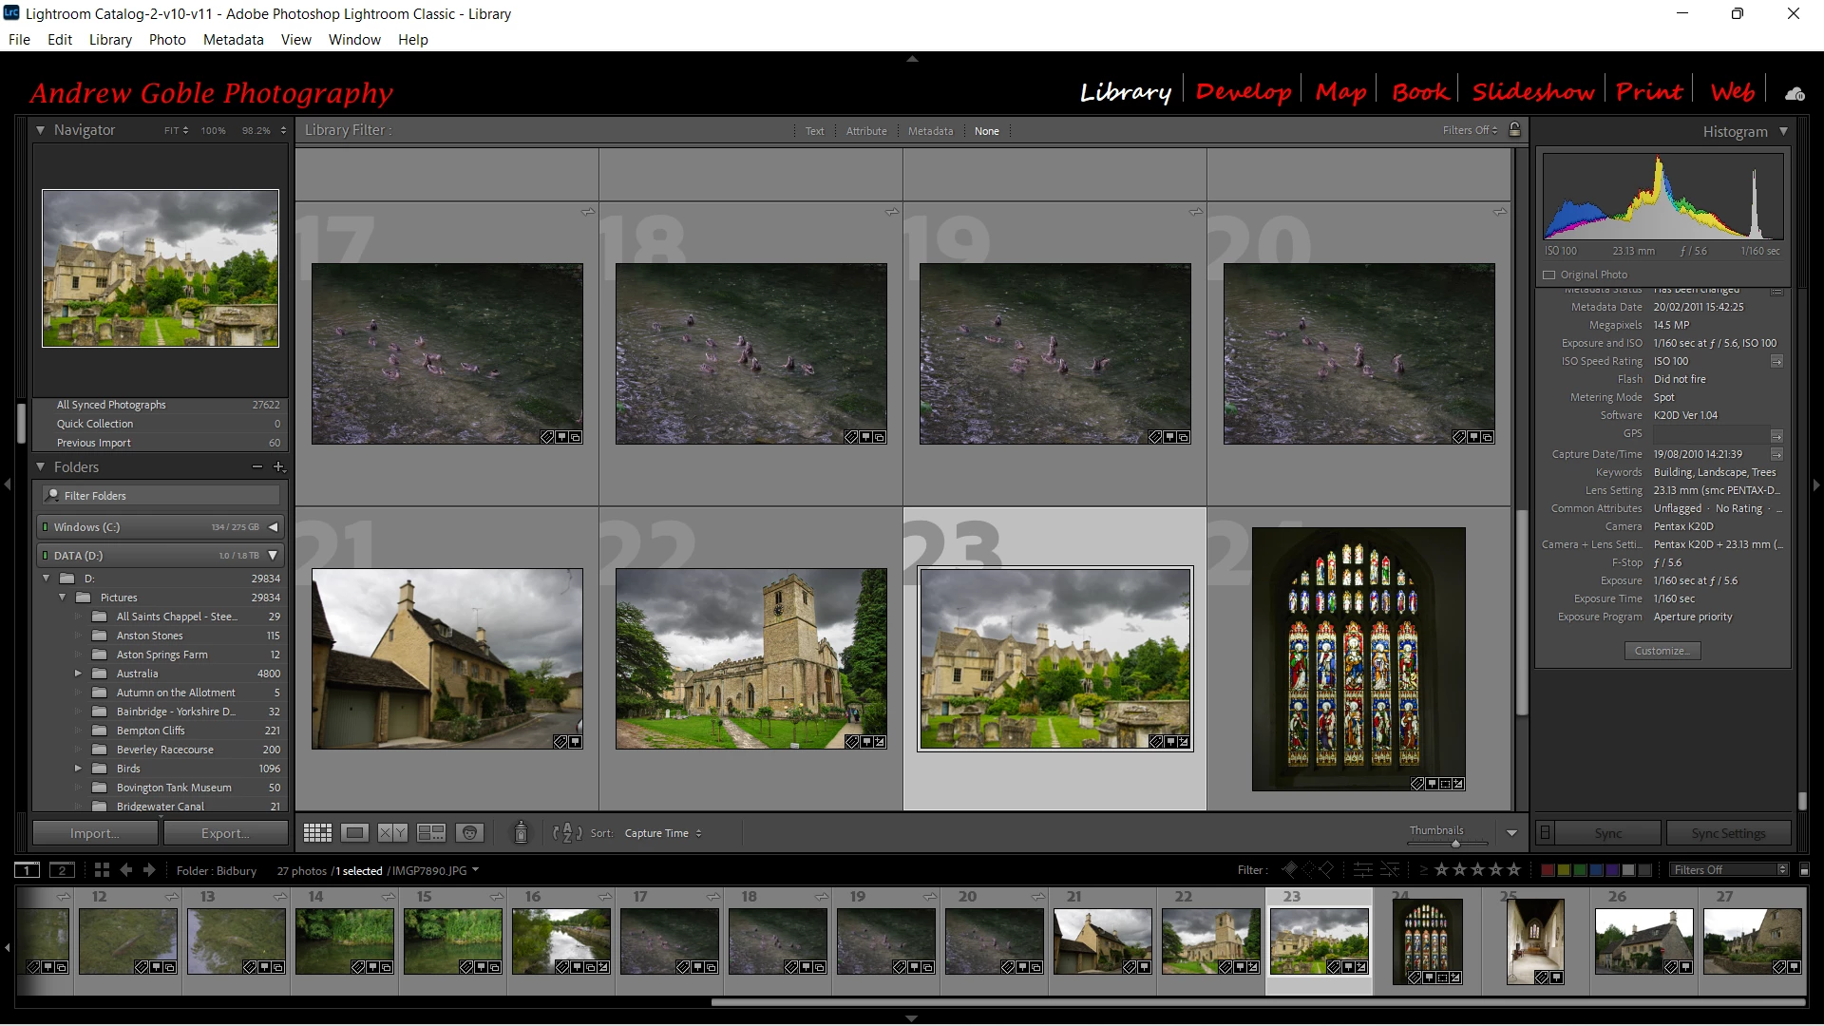Toggle the filmstrip filter switch

[1804, 870]
